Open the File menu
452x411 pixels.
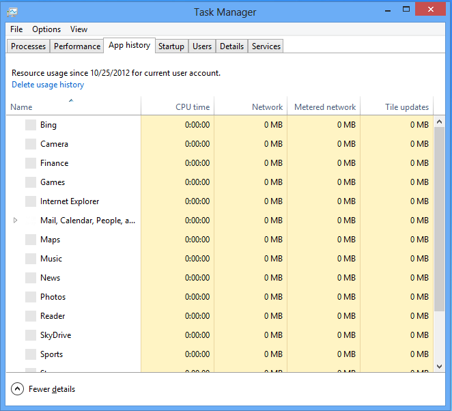(x=16, y=29)
